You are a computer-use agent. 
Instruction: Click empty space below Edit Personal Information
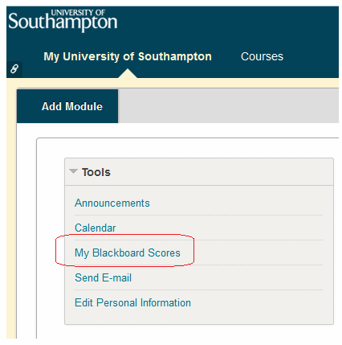[199, 316]
